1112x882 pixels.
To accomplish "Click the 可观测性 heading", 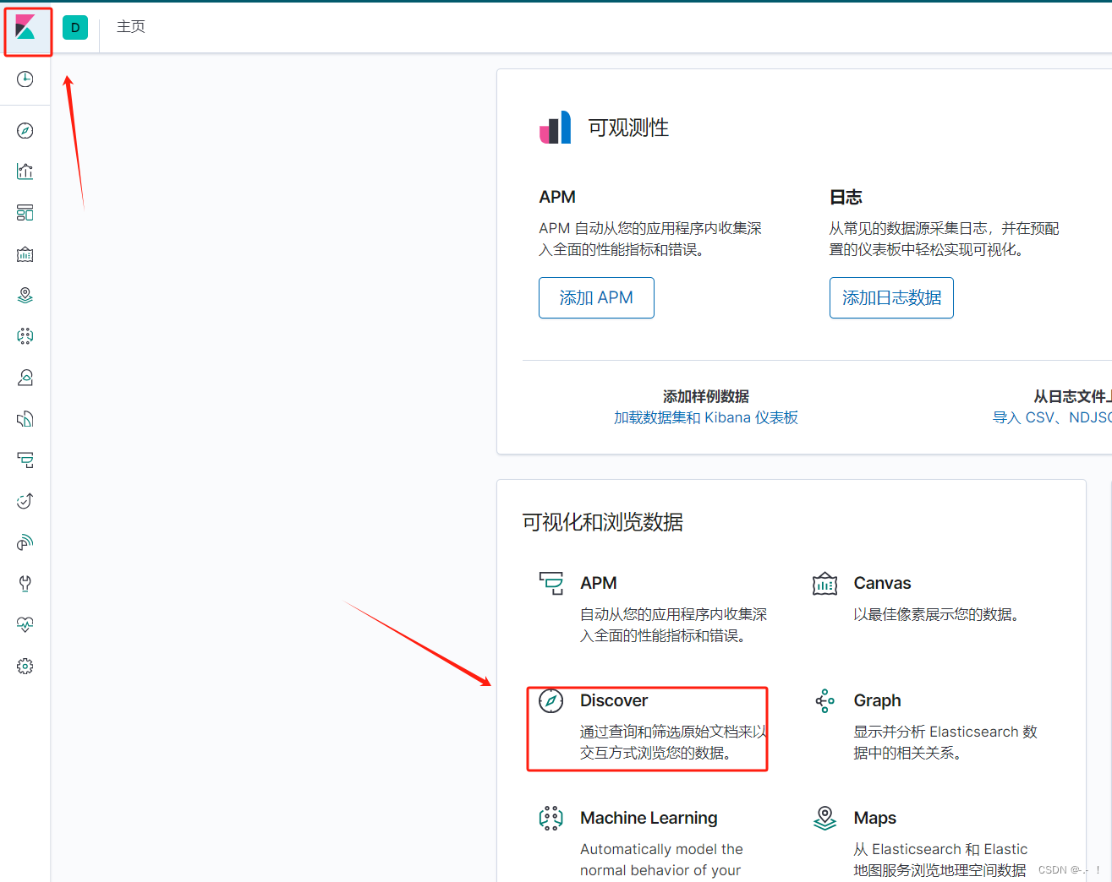I will point(628,128).
